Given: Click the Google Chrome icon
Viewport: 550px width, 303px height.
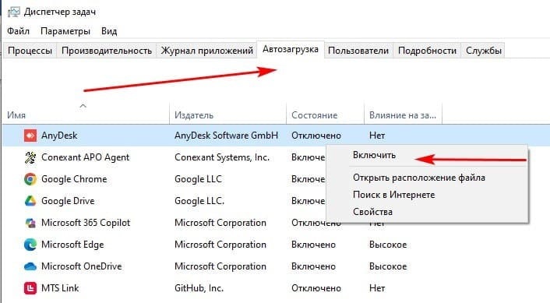Looking at the screenshot, I should (x=30, y=179).
